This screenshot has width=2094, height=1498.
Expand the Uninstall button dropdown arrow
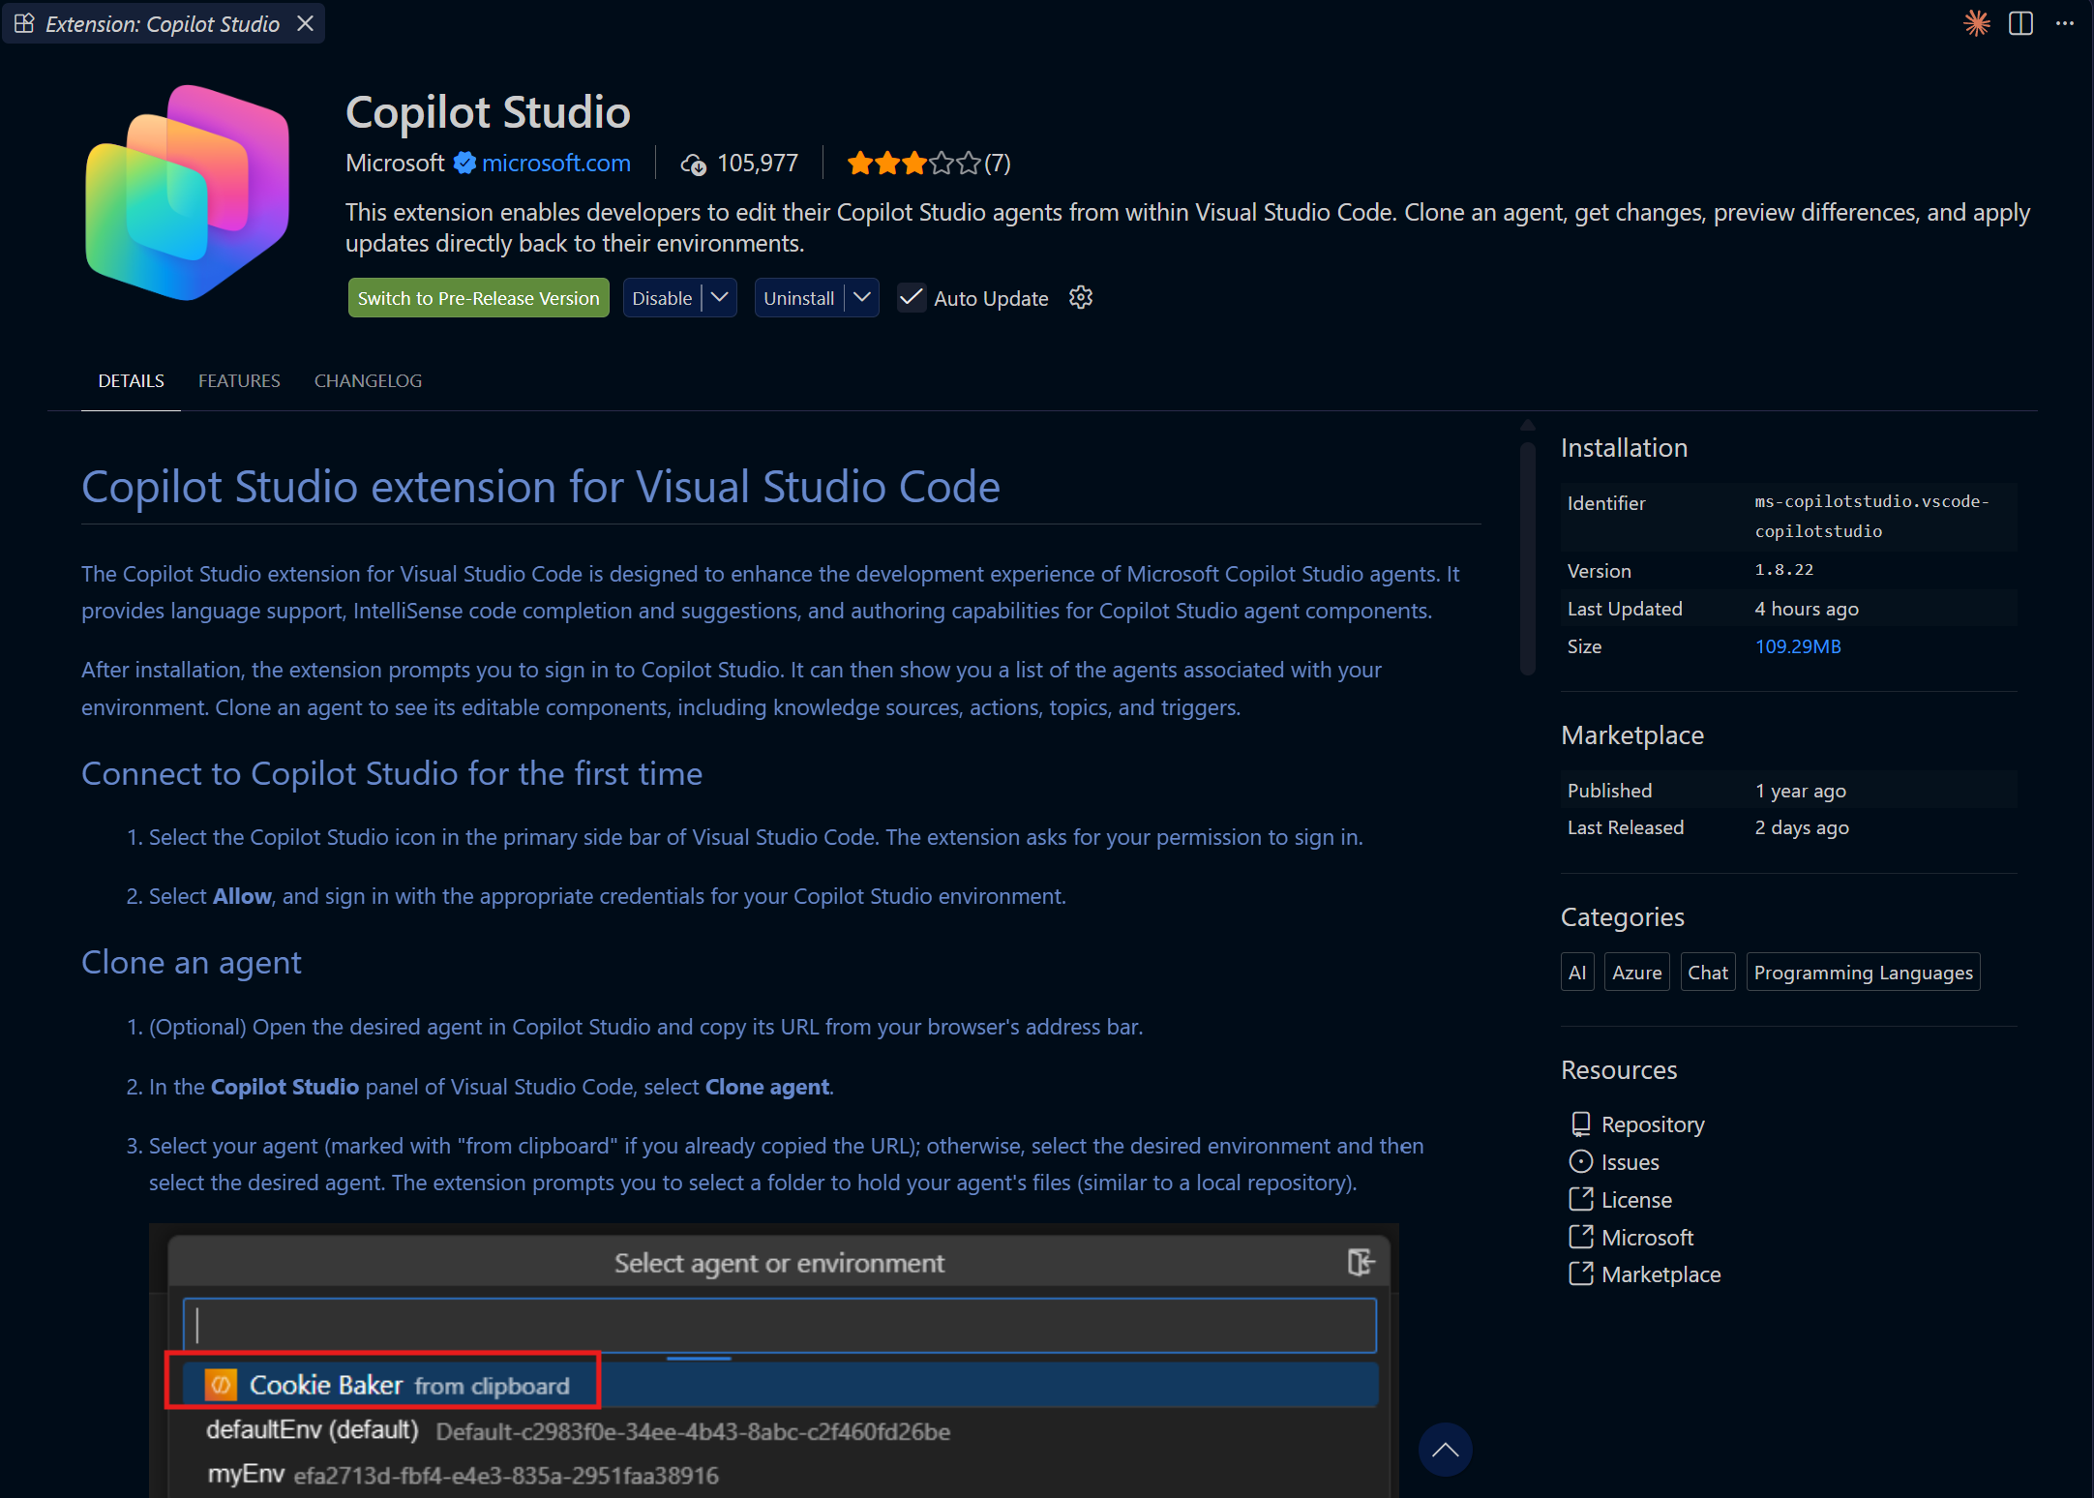[x=861, y=298]
